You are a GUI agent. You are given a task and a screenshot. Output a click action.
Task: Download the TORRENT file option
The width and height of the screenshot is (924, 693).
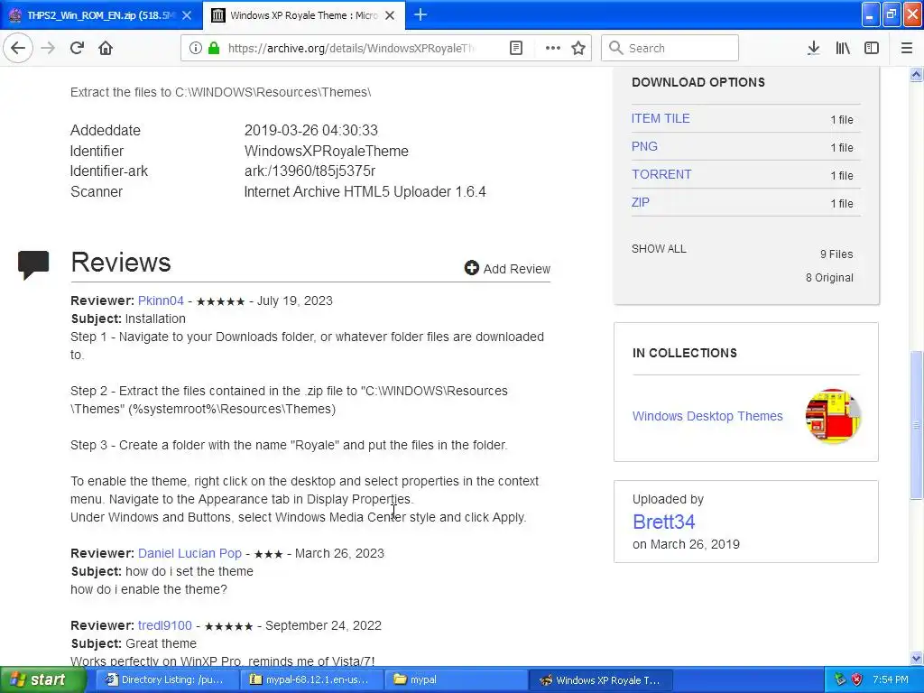[661, 174]
